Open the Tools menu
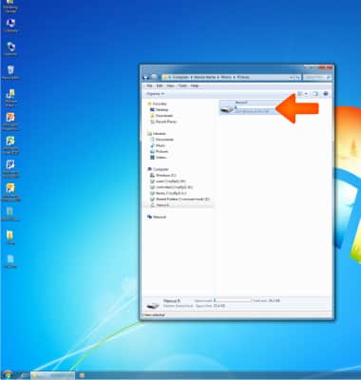Viewport: 361px width, 380px height. point(182,85)
